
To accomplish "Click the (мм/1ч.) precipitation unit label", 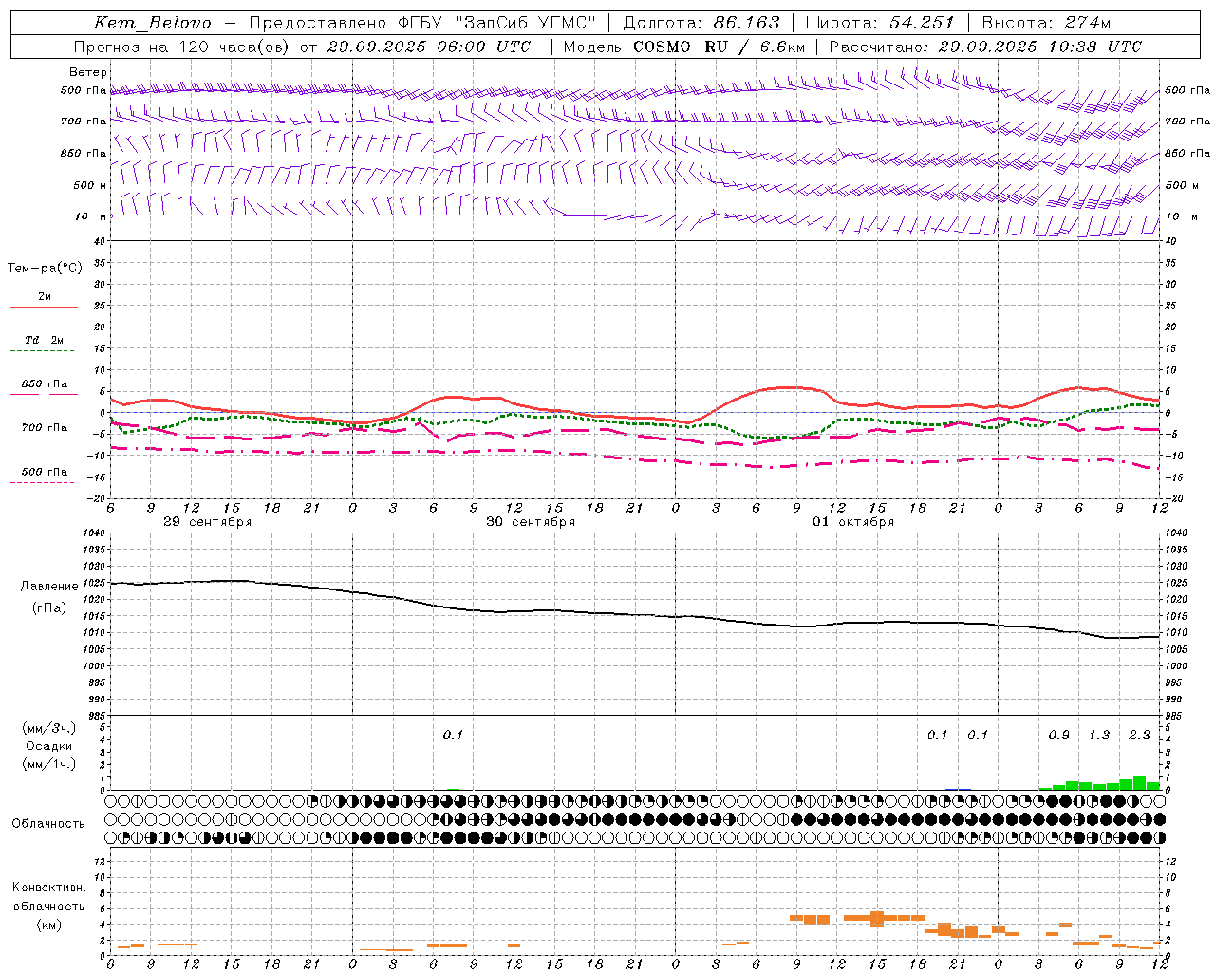I will [49, 764].
